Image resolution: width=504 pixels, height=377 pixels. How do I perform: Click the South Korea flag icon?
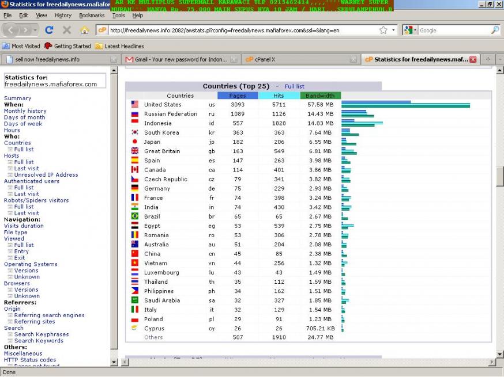135,132
